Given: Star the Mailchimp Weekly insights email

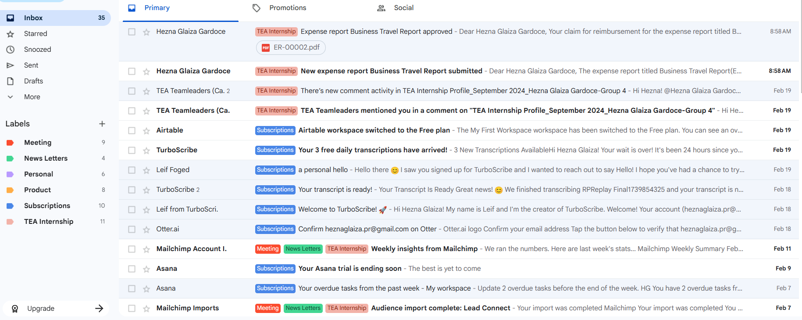Looking at the screenshot, I should pyautogui.click(x=146, y=249).
